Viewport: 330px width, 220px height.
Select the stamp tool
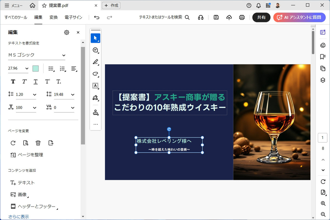tap(95, 112)
